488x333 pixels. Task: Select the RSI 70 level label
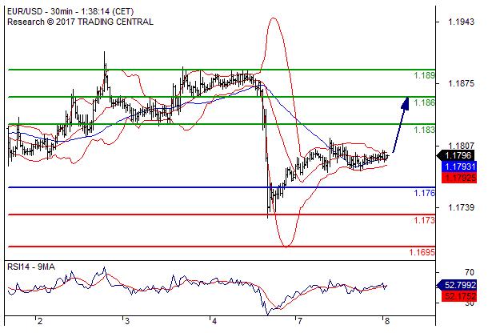470,272
